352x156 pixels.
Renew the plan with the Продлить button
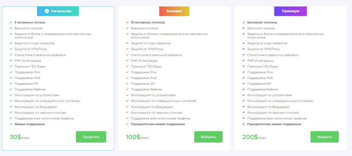[x=91, y=137]
